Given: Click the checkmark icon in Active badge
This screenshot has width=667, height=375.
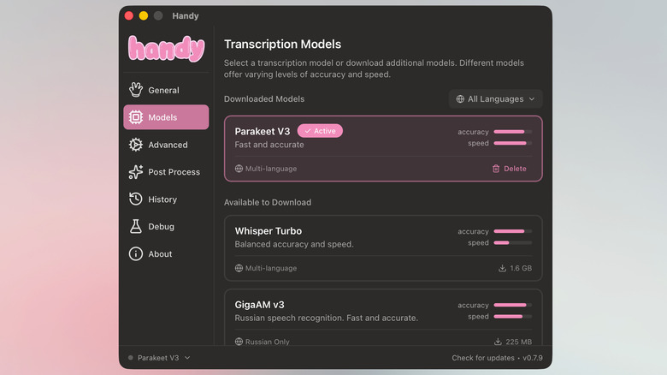Looking at the screenshot, I should pyautogui.click(x=308, y=131).
